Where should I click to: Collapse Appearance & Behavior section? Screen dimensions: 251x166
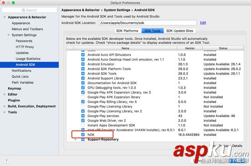point(5,17)
